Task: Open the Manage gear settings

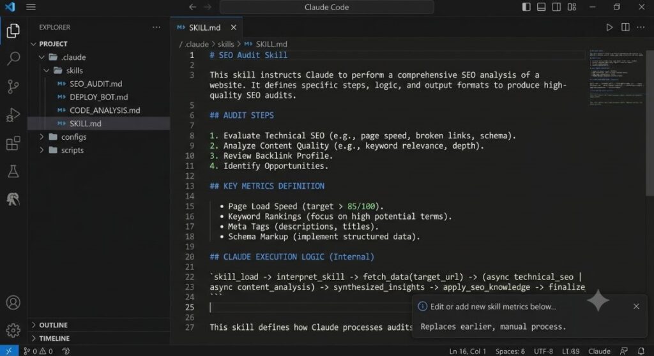Action: (13, 330)
